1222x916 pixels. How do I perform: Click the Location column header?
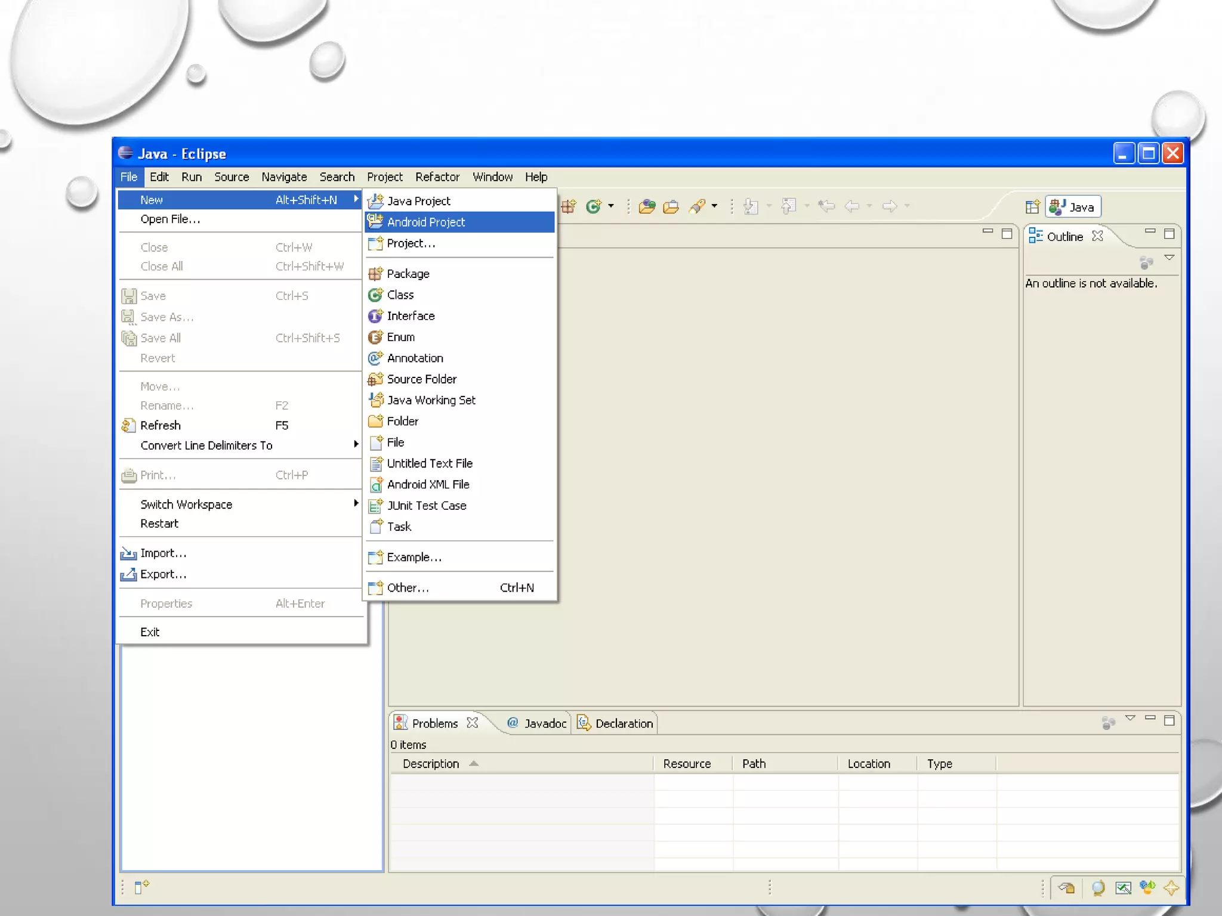pyautogui.click(x=877, y=764)
